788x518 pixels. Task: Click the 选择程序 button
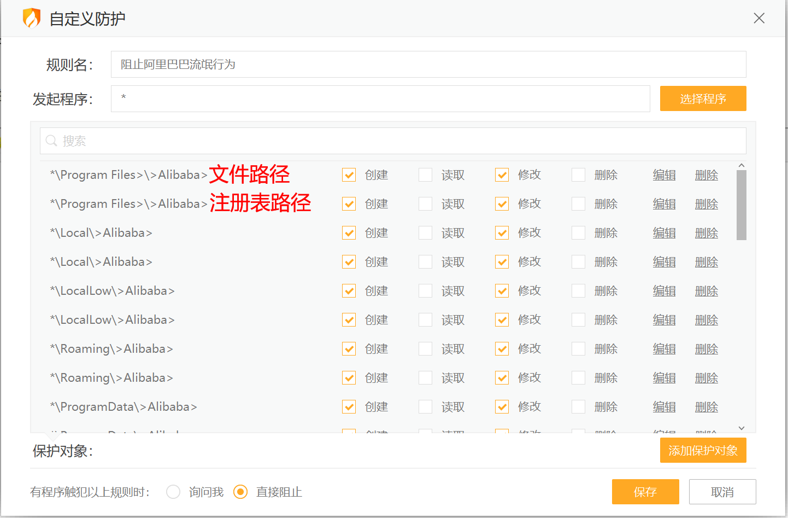703,98
